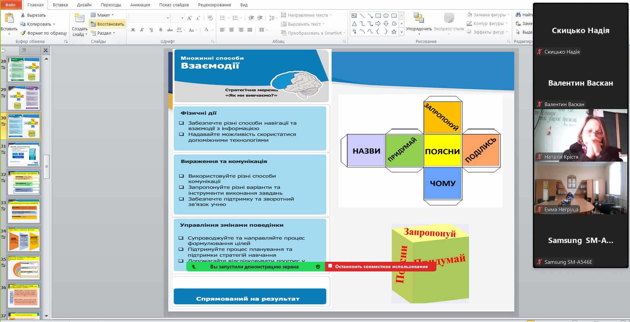This screenshot has height=322, width=630.
Task: Click the screen-share security shield icon
Action: pyautogui.click(x=318, y=266)
